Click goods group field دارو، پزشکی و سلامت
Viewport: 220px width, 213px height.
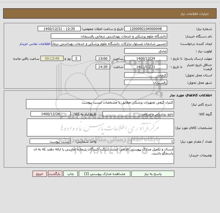tap(138, 114)
